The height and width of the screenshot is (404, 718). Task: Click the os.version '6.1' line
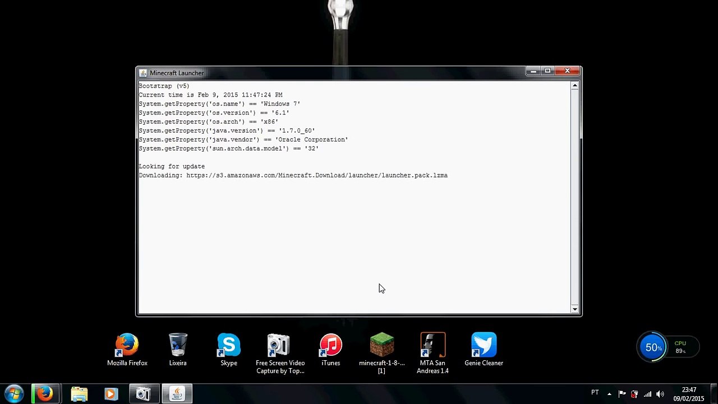214,113
